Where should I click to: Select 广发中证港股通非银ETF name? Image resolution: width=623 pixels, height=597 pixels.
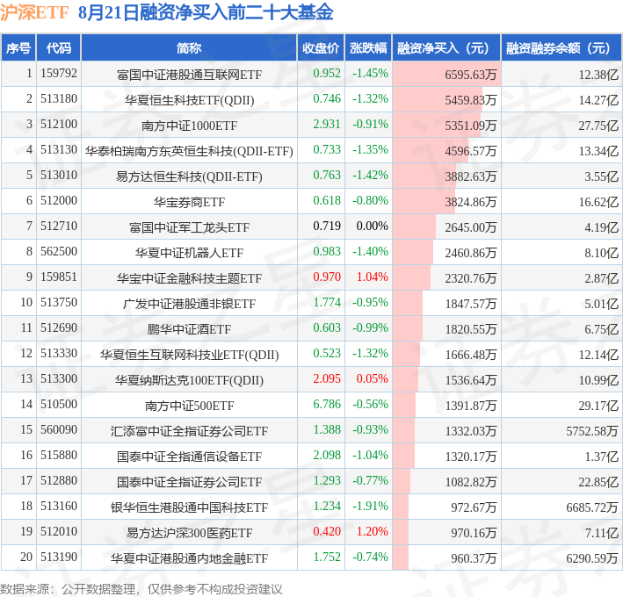pos(189,304)
